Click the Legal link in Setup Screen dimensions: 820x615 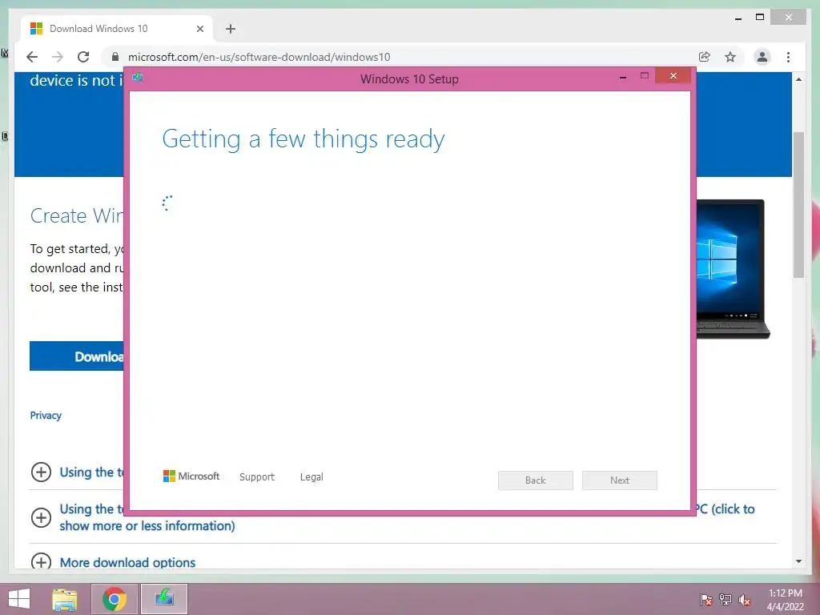coord(312,477)
